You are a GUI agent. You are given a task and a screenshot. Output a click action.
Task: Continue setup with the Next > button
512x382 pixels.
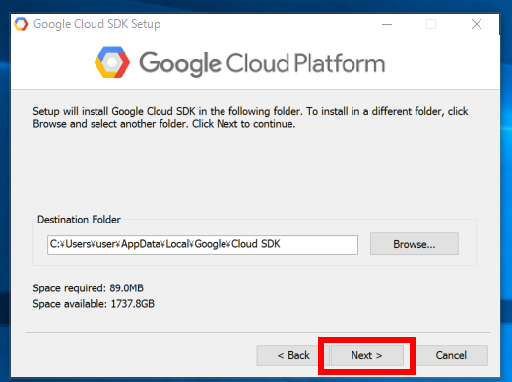(367, 355)
